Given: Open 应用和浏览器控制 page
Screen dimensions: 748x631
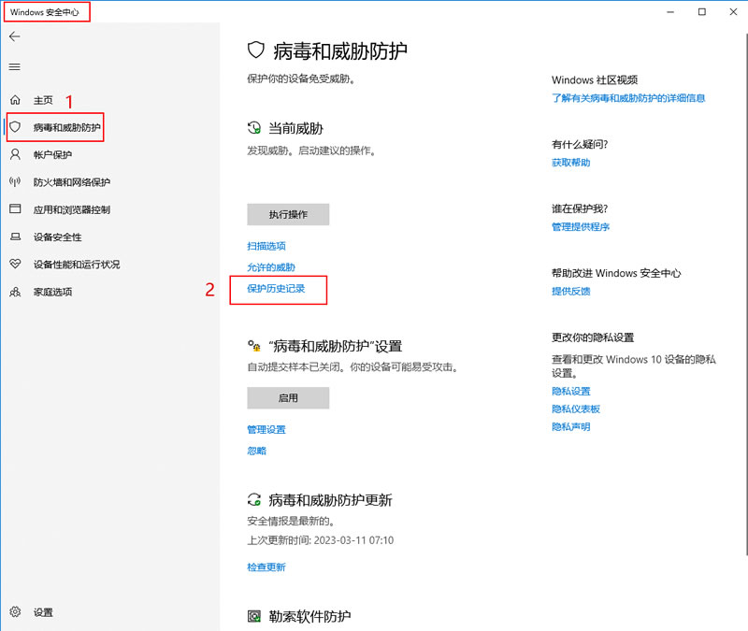Looking at the screenshot, I should (72, 209).
